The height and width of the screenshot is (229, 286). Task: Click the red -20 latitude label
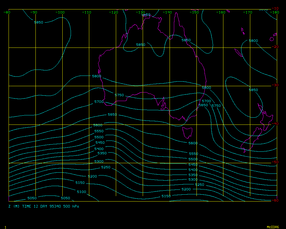pos(275,47)
